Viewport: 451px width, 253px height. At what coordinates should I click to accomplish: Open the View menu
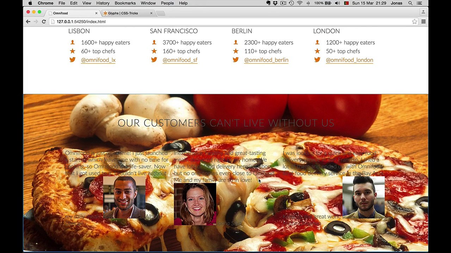[87, 3]
